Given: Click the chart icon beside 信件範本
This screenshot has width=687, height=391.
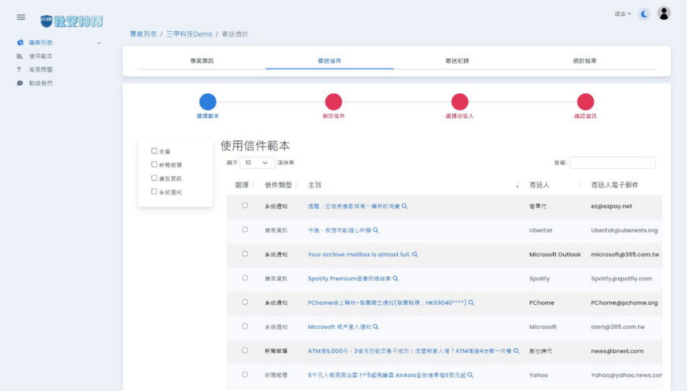Looking at the screenshot, I should pos(19,56).
